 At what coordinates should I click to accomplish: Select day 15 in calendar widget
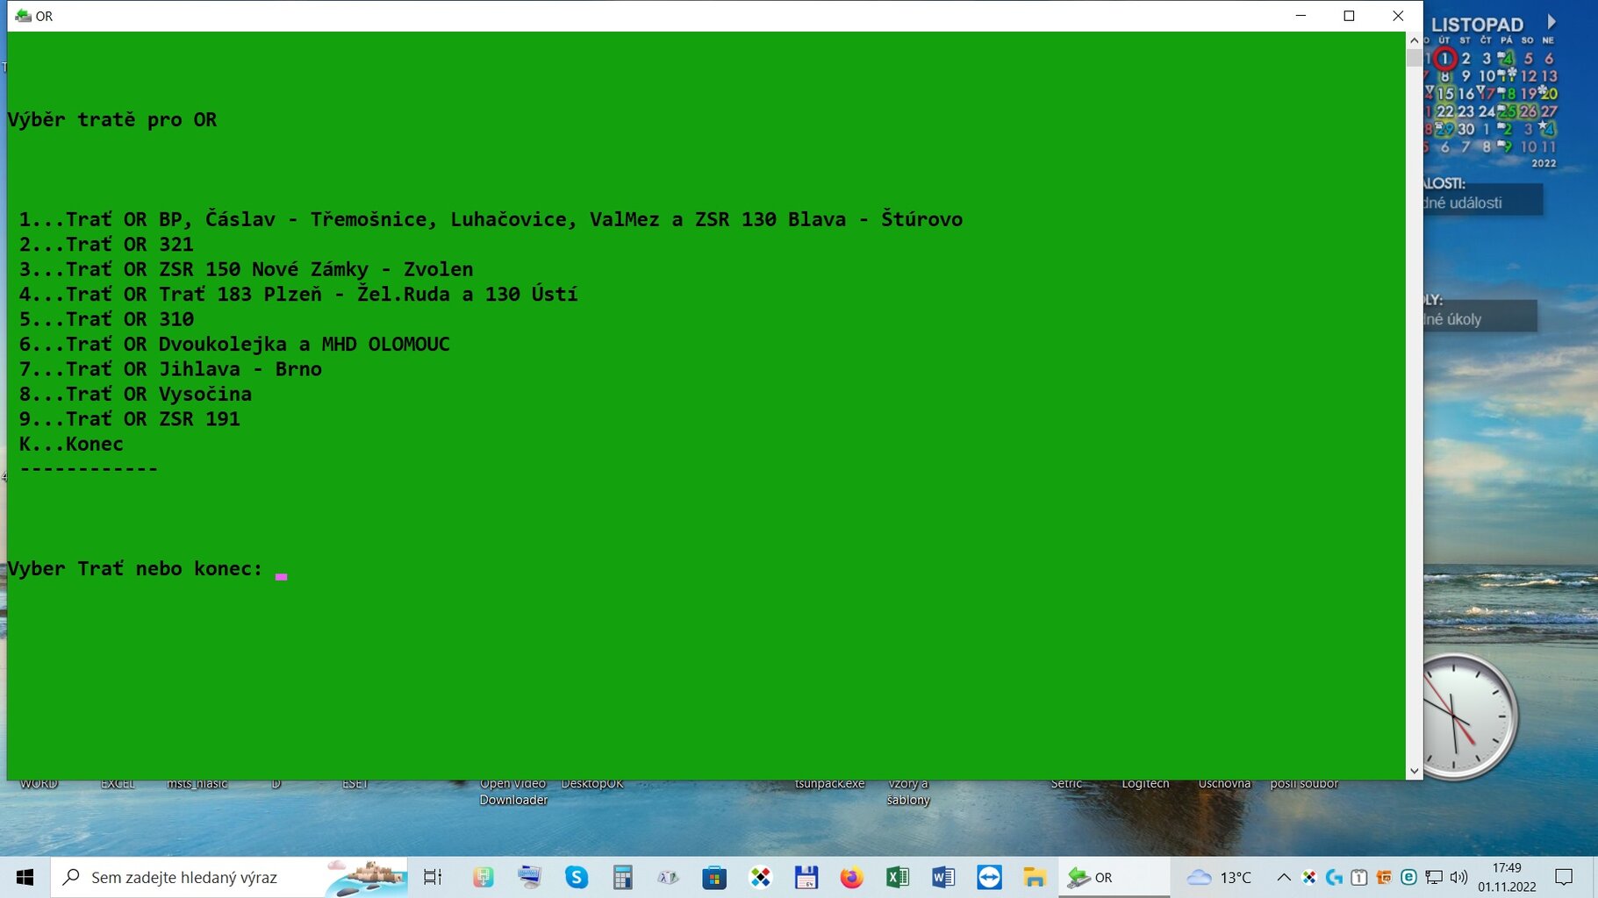pos(1444,94)
